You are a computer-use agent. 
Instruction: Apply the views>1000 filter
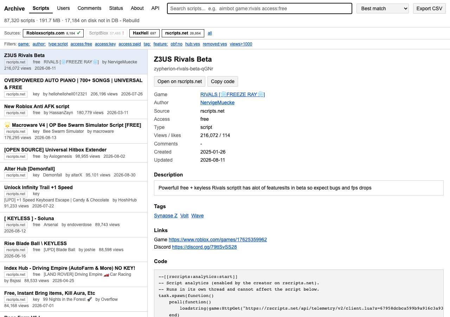tap(241, 44)
